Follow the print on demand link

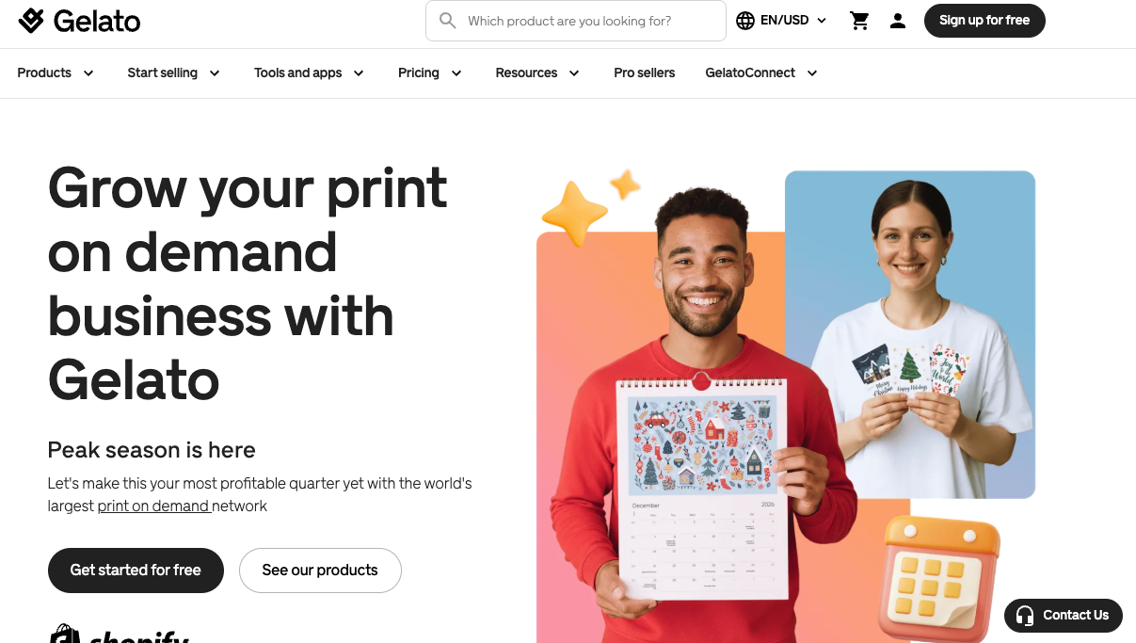click(154, 506)
